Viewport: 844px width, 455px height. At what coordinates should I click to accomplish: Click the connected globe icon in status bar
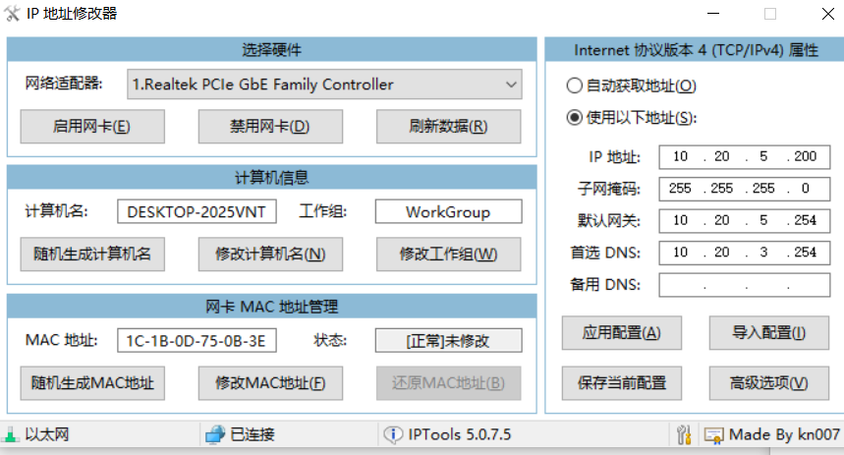point(215,434)
